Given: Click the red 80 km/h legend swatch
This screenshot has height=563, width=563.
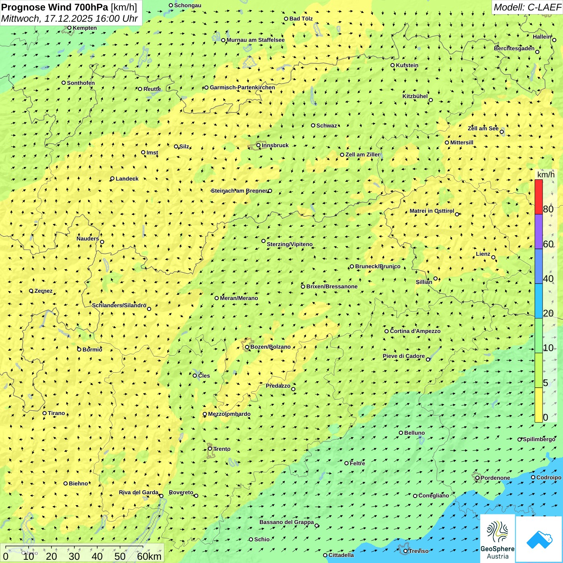Looking at the screenshot, I should [538, 197].
